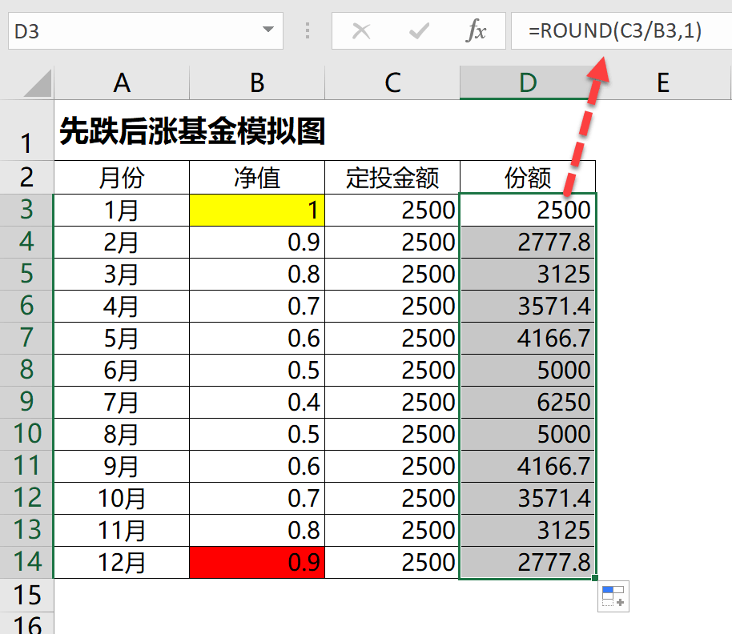Select column A header
This screenshot has width=732, height=634.
tap(122, 82)
